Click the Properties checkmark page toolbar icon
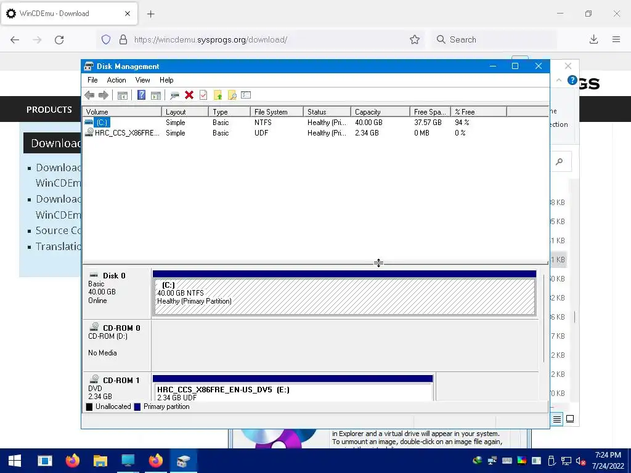The image size is (631, 473). tap(203, 95)
